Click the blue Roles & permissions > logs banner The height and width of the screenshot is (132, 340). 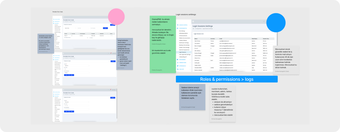[x=226, y=79]
